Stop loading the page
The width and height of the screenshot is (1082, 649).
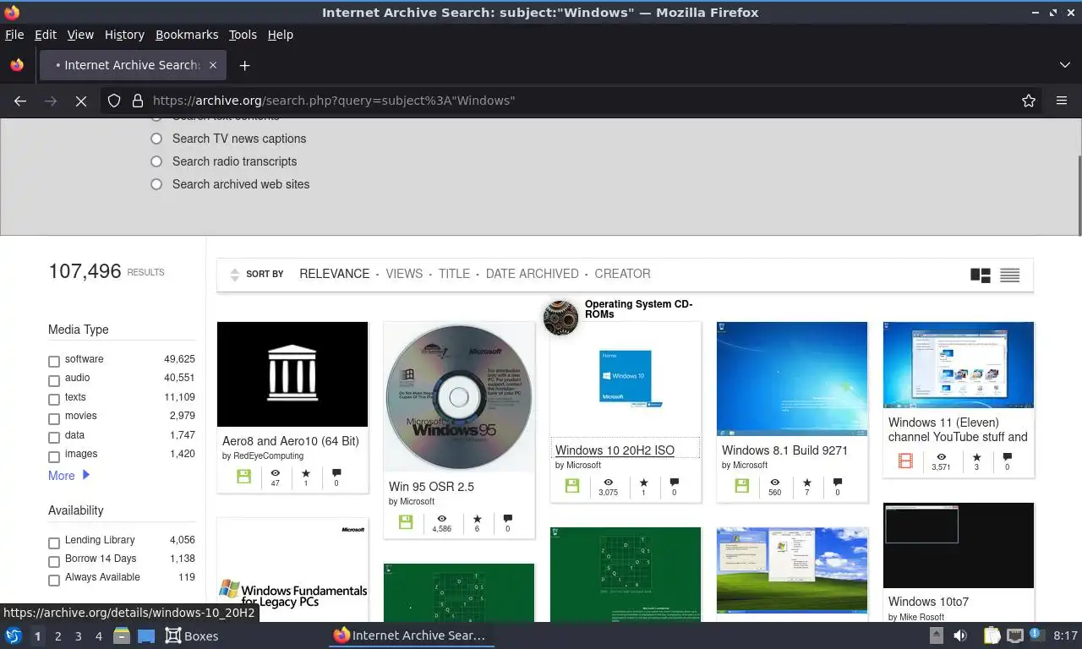(81, 101)
